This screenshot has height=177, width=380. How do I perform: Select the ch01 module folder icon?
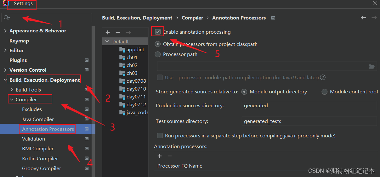122,57
